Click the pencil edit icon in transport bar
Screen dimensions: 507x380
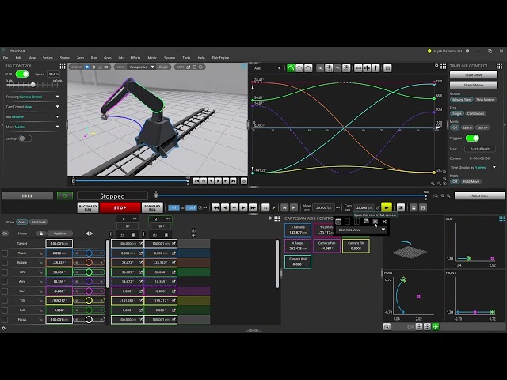tap(274, 207)
